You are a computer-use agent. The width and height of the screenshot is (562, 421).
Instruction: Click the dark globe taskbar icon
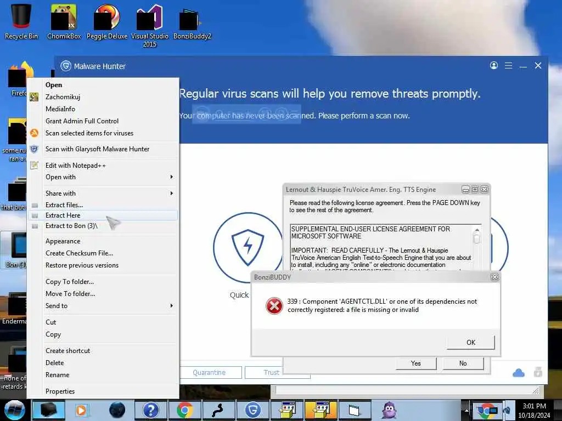(117, 410)
